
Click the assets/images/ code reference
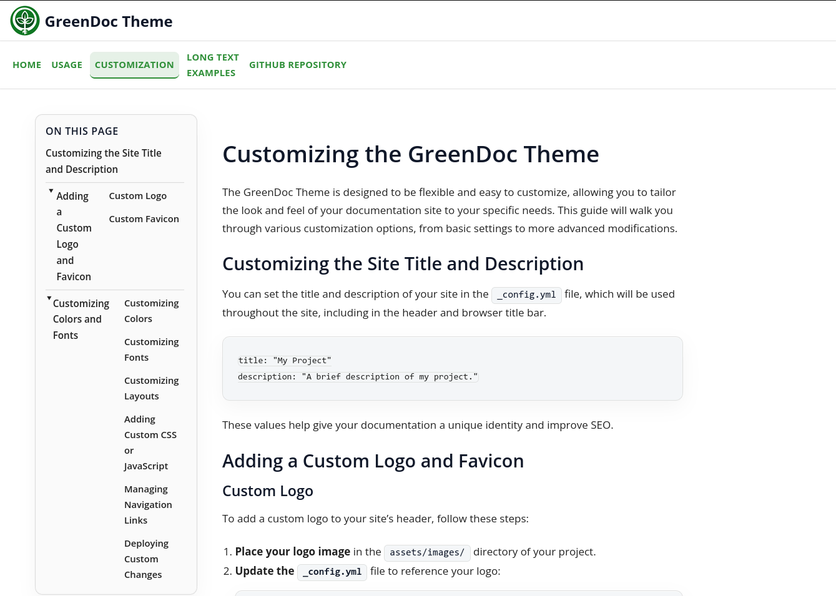(x=427, y=552)
